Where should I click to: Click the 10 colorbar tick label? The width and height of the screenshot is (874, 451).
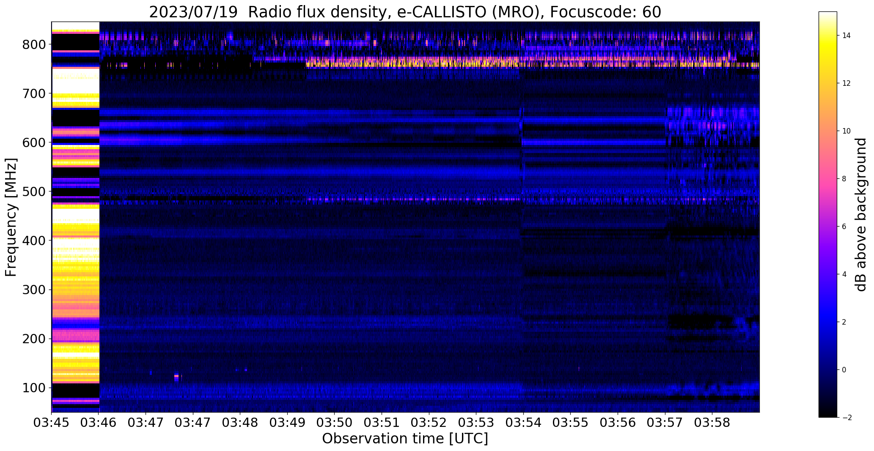pyautogui.click(x=847, y=131)
